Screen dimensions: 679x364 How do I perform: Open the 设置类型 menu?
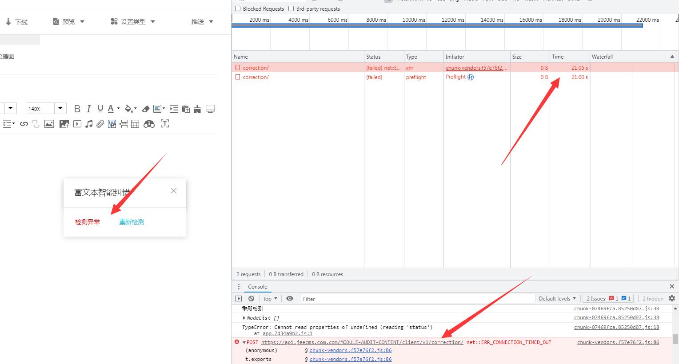pos(133,22)
